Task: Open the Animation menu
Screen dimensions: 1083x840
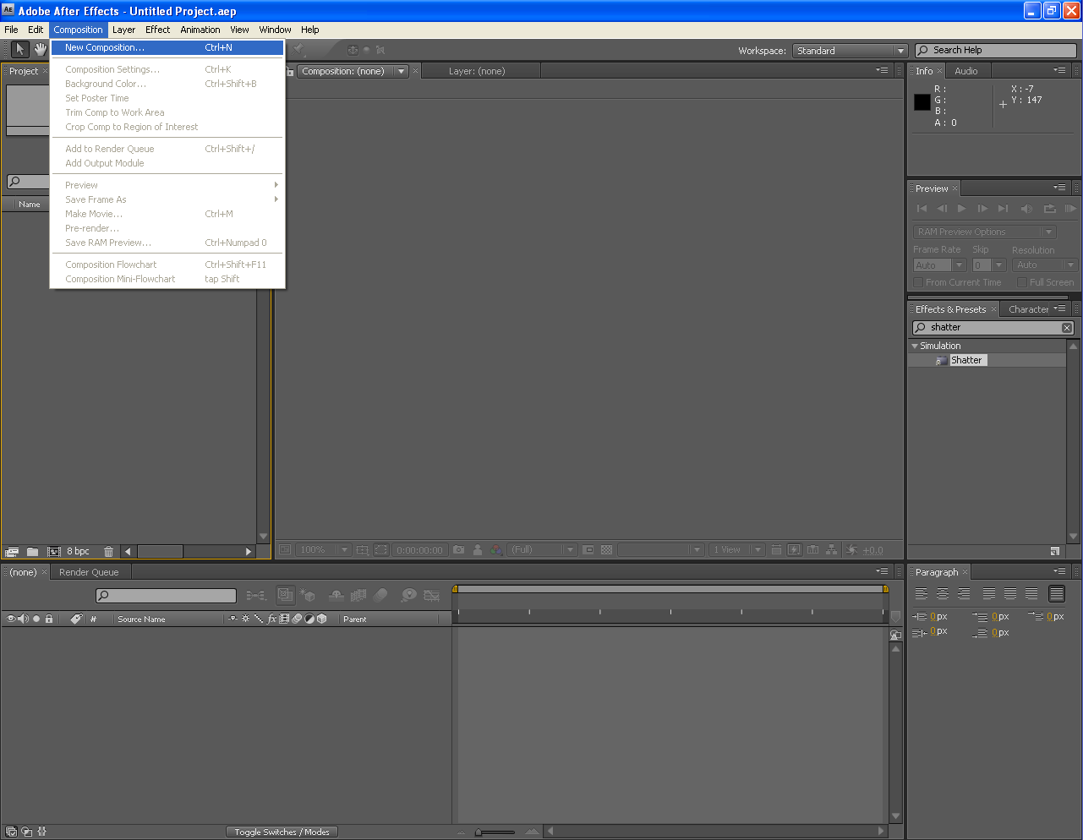Action: (x=200, y=30)
